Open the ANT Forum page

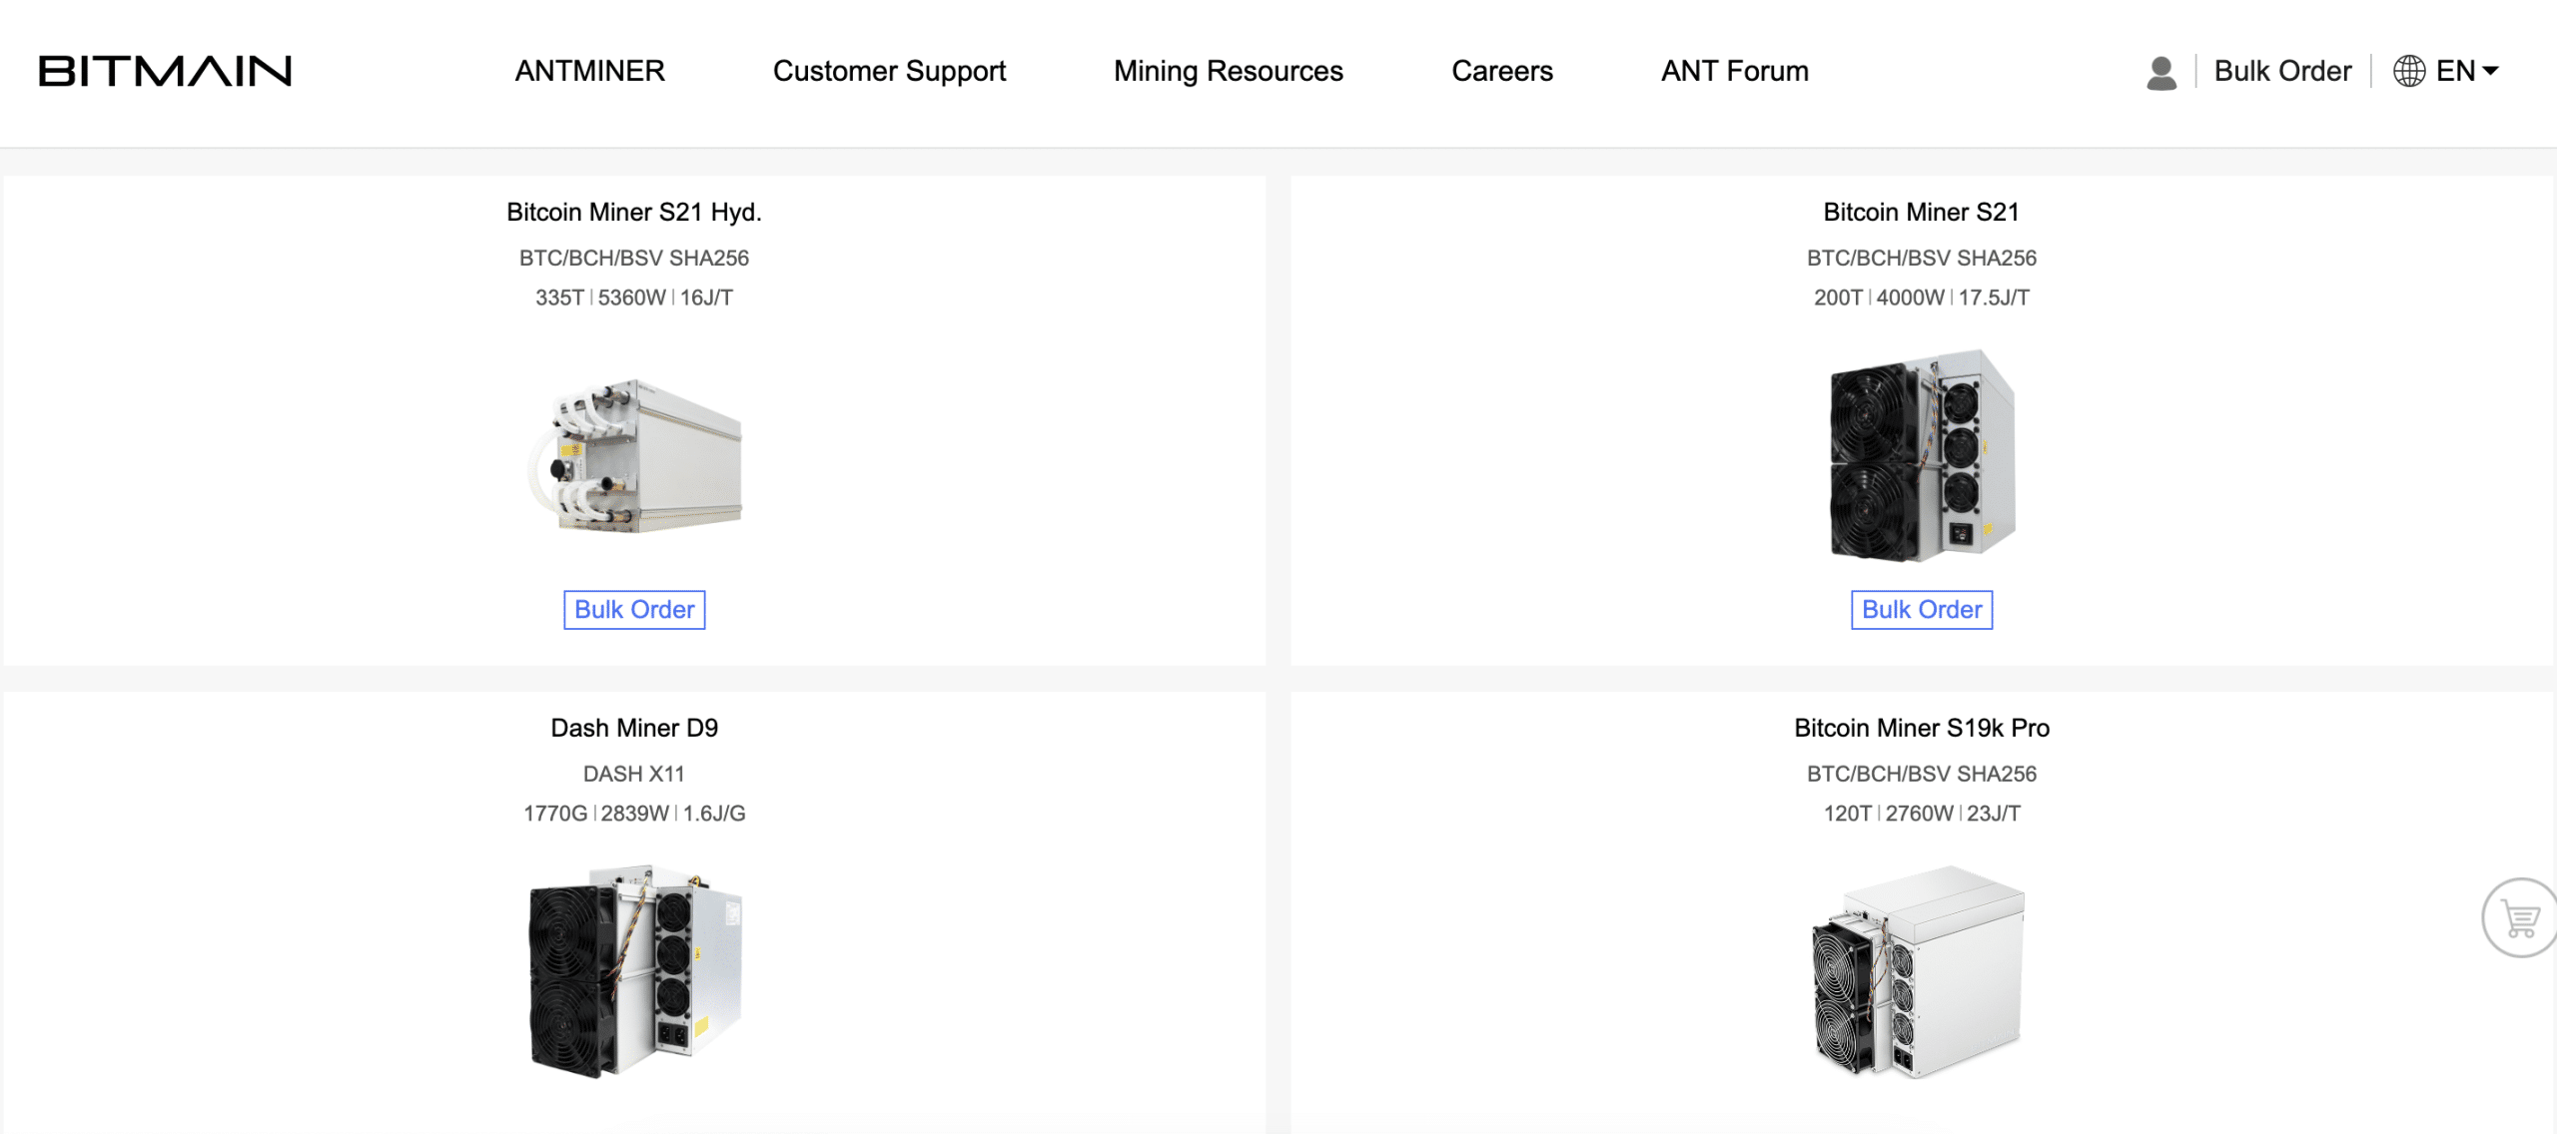pos(1735,70)
